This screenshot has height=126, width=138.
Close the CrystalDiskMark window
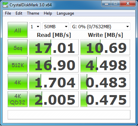[128, 4]
